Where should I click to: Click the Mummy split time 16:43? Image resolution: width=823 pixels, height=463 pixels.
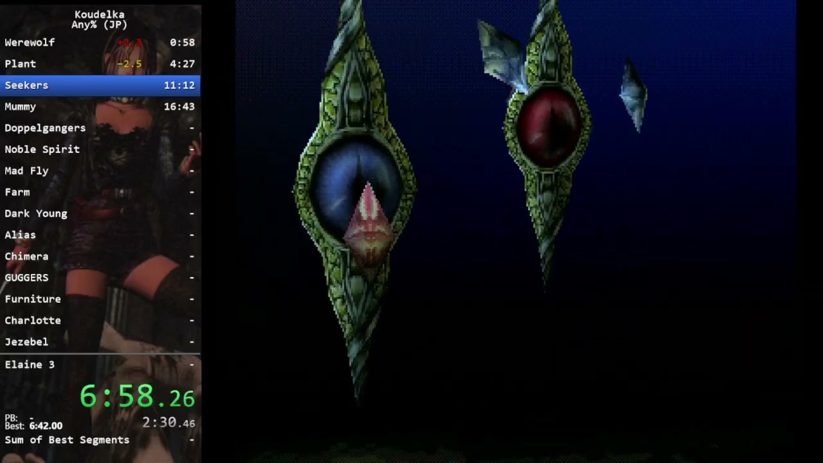tap(179, 107)
